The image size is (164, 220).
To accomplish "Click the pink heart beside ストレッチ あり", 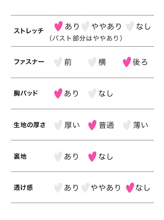I will tap(59, 26).
